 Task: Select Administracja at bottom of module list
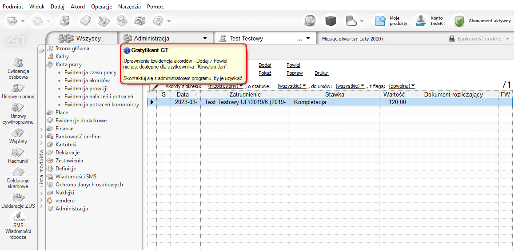(x=72, y=209)
